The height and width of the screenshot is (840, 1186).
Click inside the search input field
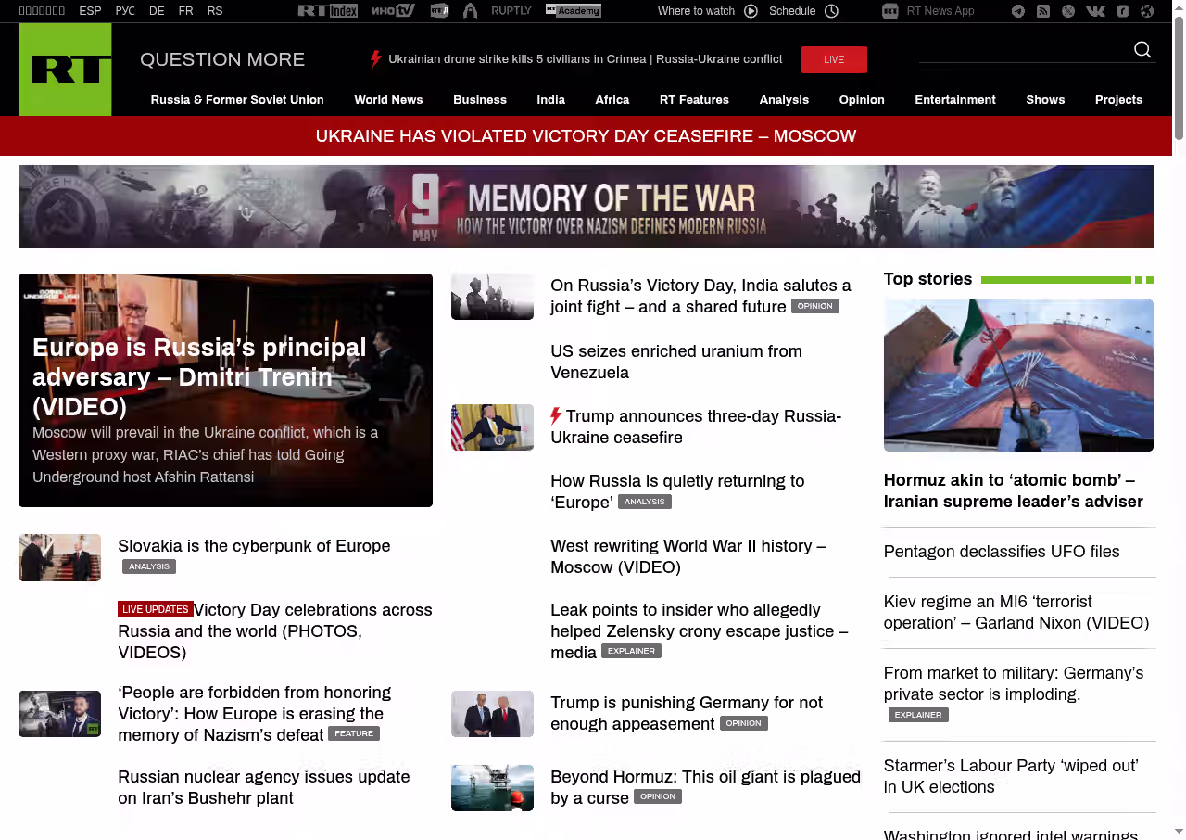click(x=1024, y=50)
